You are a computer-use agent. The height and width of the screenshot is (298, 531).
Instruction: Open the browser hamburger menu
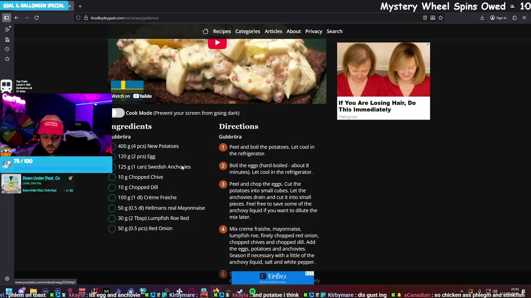[524, 18]
